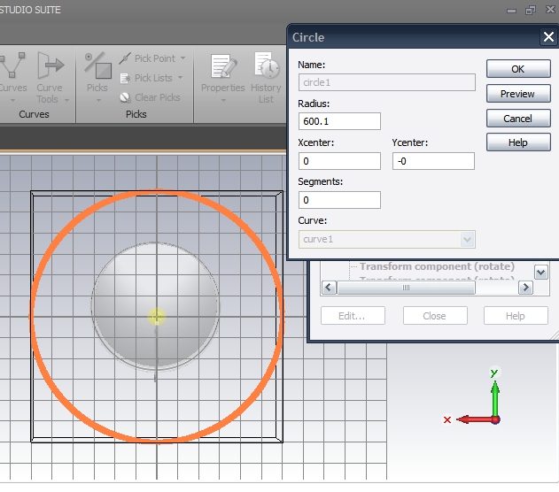Image resolution: width=559 pixels, height=492 pixels.
Task: Click the Clear Picks icon
Action: 126,97
